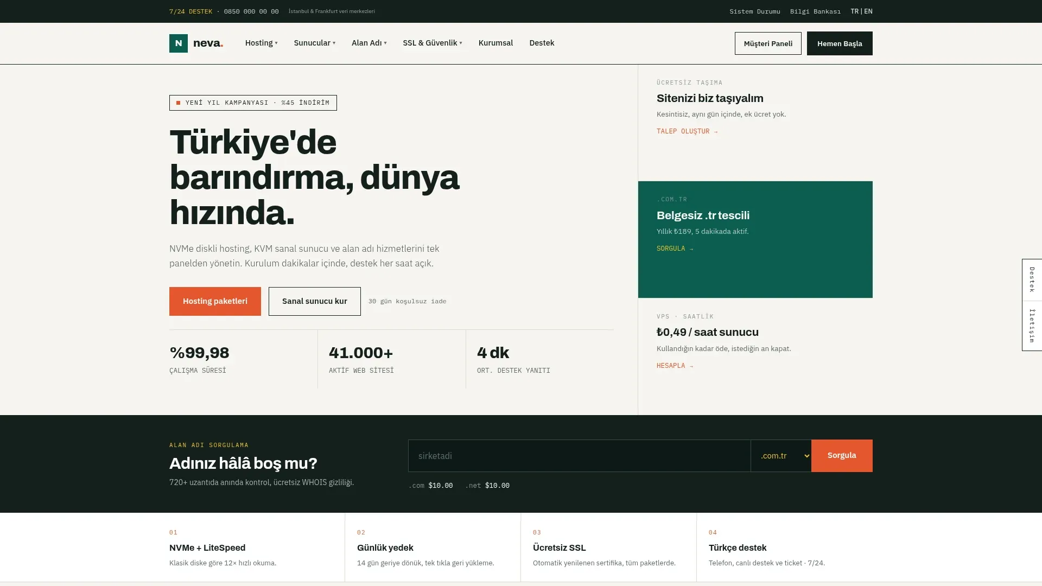
Task: Follow the HESAPLA link
Action: (675, 366)
